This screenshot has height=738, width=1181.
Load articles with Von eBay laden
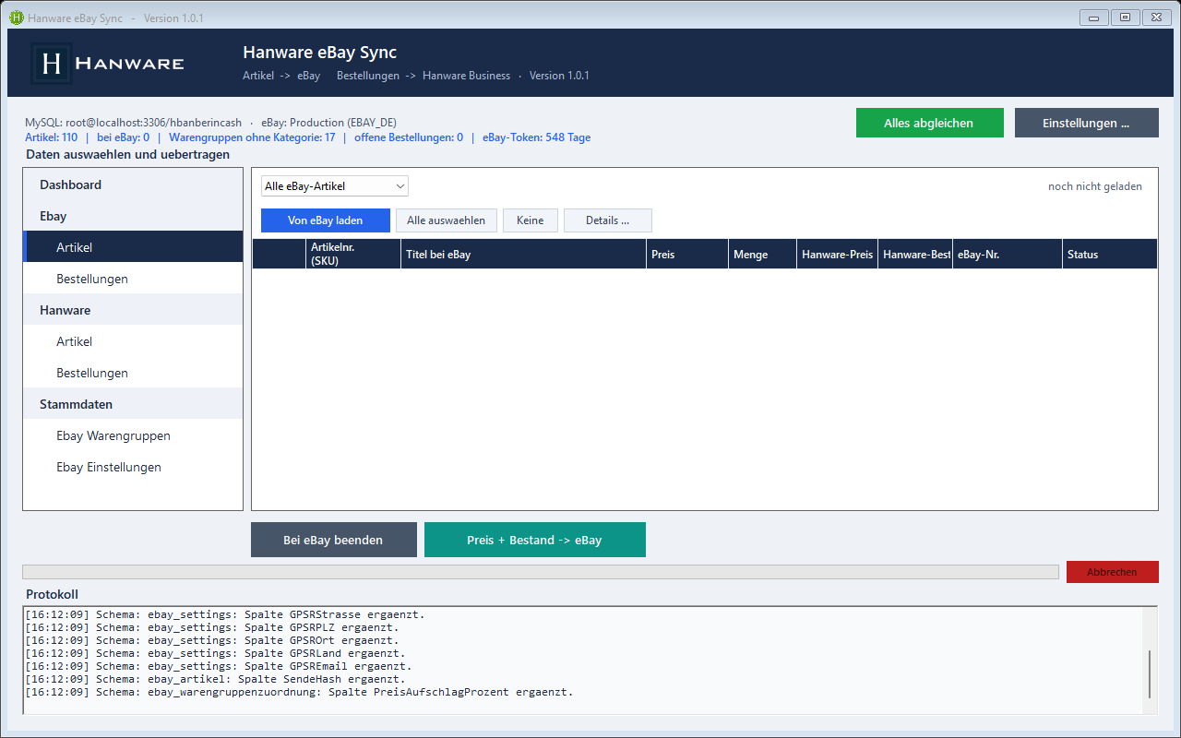pyautogui.click(x=326, y=220)
